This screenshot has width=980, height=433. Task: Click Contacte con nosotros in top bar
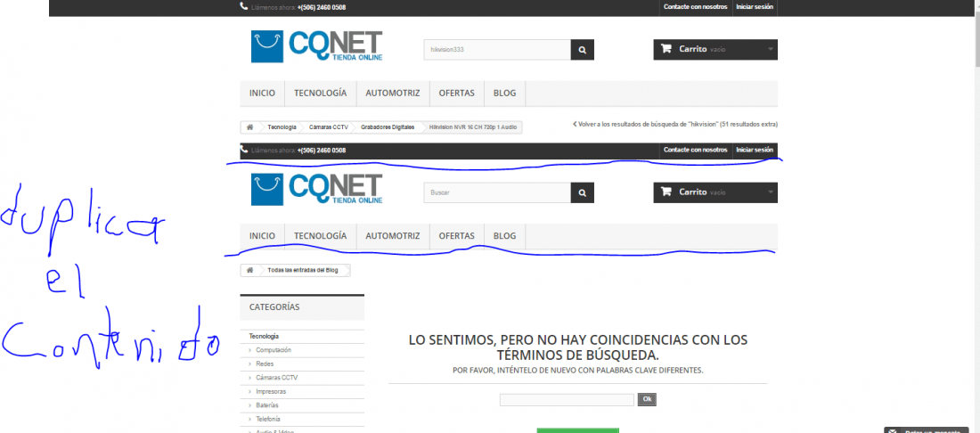pyautogui.click(x=696, y=7)
